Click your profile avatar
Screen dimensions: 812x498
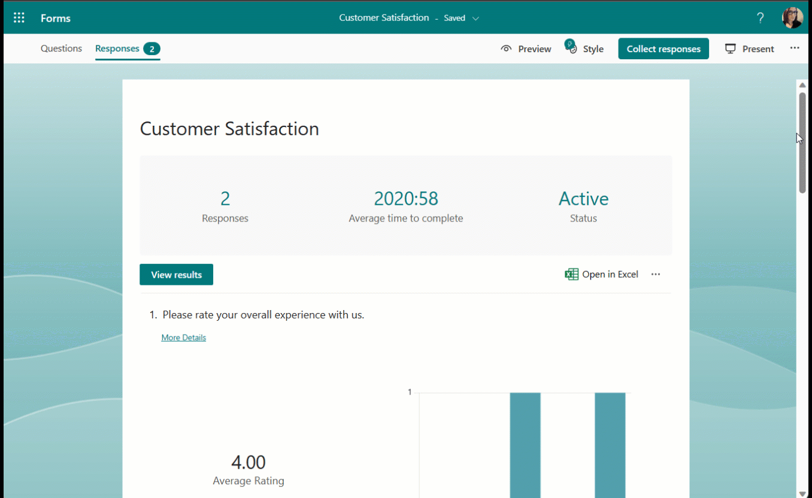coord(792,17)
